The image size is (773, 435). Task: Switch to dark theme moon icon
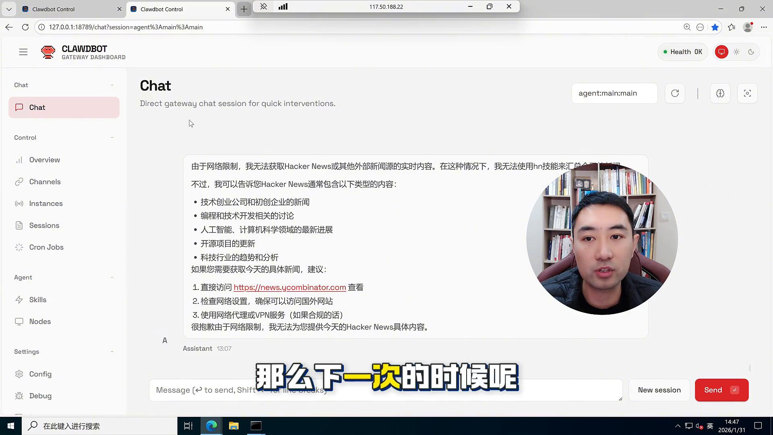tap(751, 52)
